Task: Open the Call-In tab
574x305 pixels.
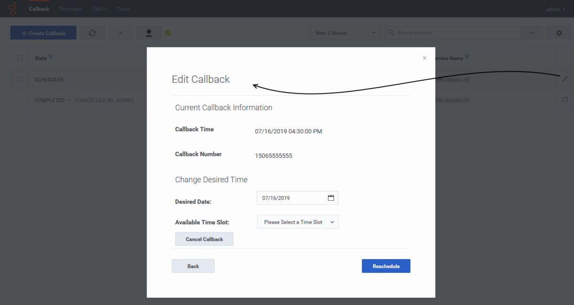Action: click(x=99, y=9)
